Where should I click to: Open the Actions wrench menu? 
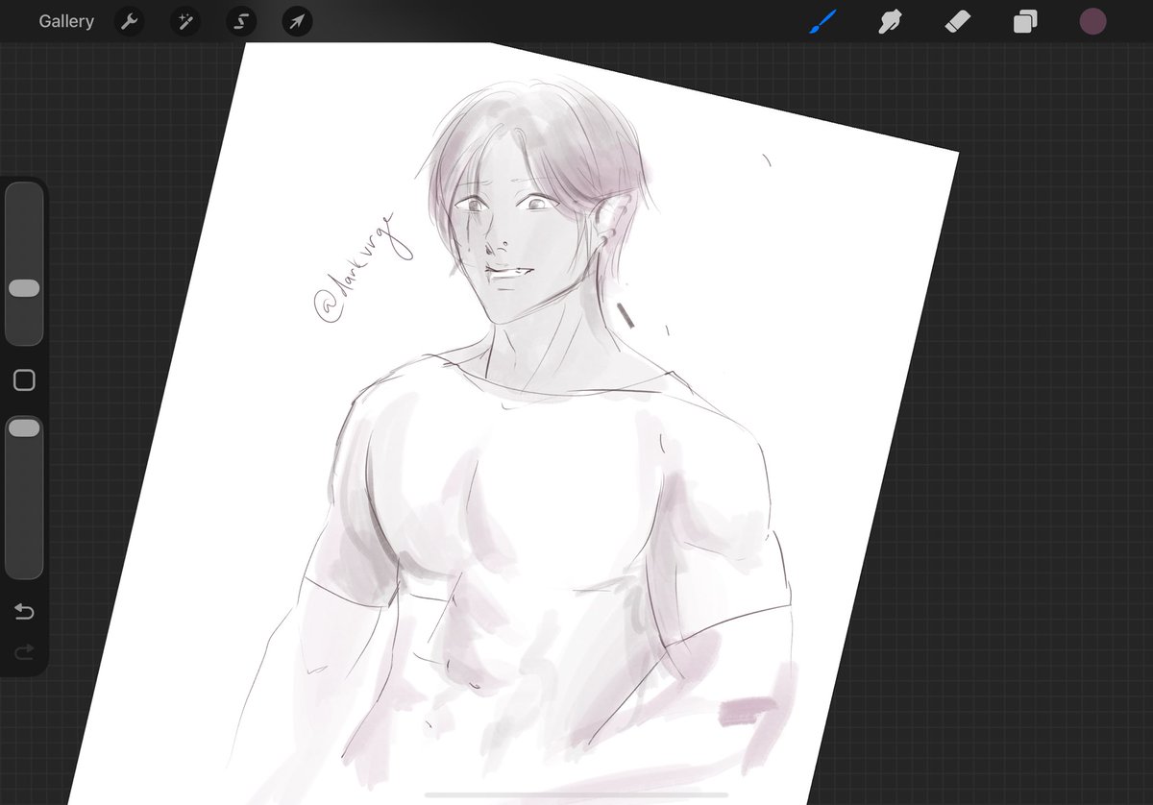click(129, 21)
